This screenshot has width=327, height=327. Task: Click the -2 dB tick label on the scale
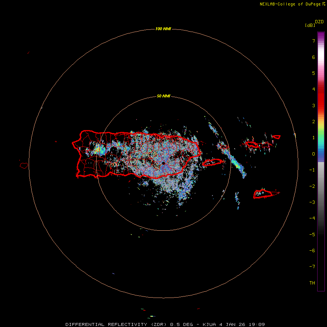(312, 186)
